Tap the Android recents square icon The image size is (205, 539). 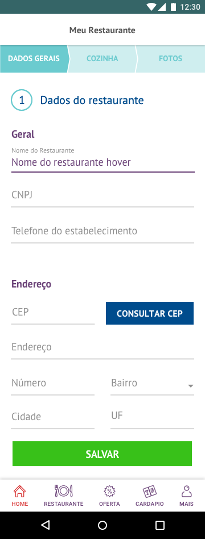click(160, 525)
